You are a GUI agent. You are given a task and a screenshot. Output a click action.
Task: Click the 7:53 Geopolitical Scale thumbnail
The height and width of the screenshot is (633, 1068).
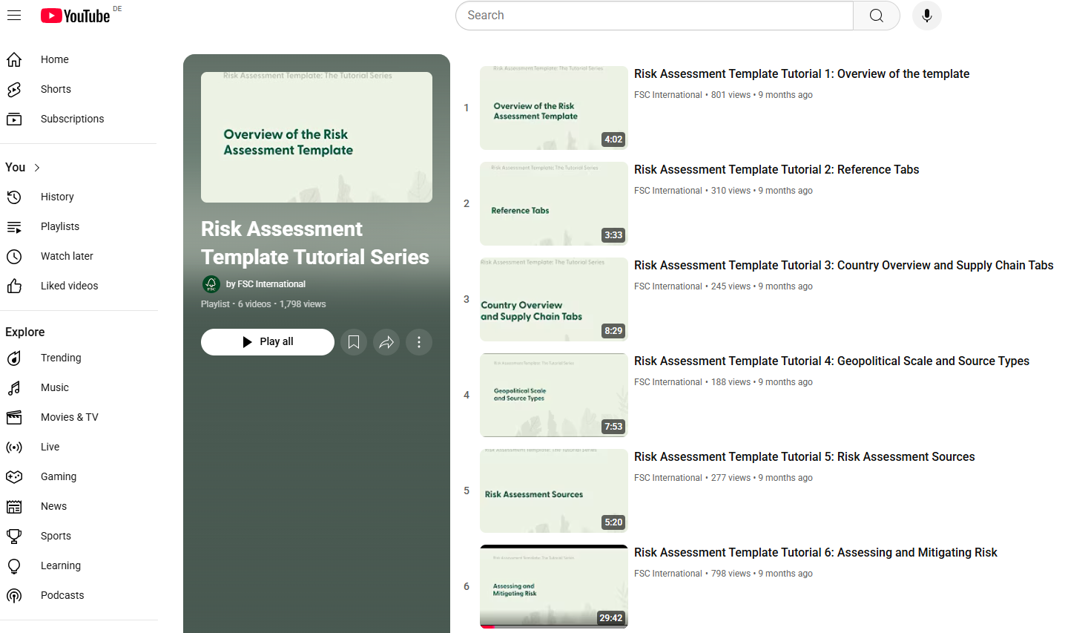coord(554,396)
